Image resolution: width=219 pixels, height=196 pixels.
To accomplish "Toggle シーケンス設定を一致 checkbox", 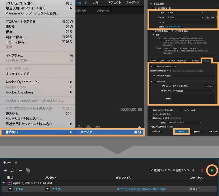I will click(x=153, y=8).
